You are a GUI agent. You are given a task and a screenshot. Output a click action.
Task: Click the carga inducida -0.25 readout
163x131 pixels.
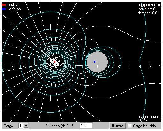[150, 118]
